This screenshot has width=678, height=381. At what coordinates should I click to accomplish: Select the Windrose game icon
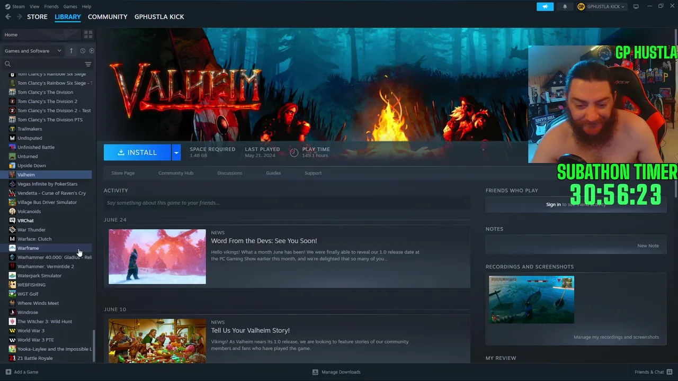pyautogui.click(x=12, y=312)
